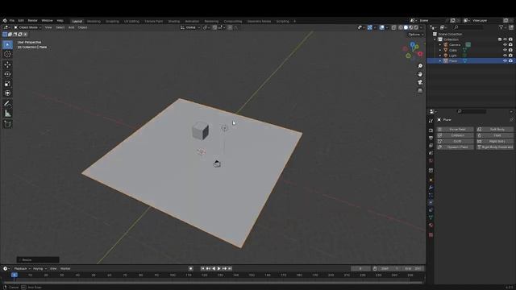This screenshot has width=516, height=290.
Task: Click the navigation gizmo Z axis
Action: point(412,44)
